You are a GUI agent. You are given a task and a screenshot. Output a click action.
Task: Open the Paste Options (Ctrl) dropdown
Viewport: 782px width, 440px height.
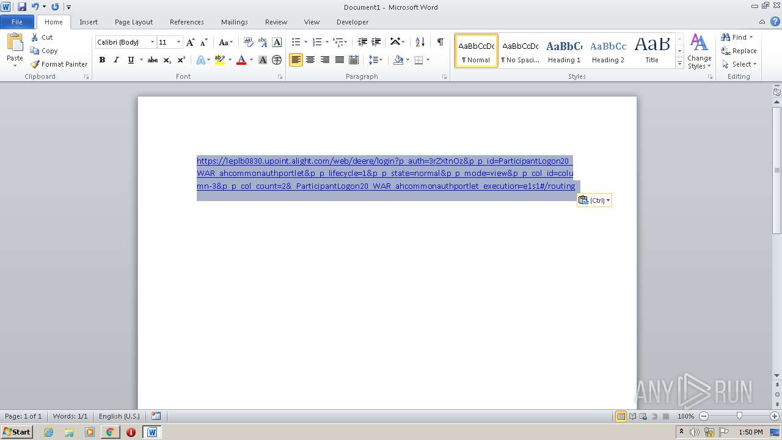(x=594, y=200)
